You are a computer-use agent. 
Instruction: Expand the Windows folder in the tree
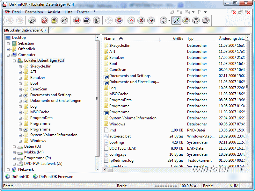click(x=20, y=141)
